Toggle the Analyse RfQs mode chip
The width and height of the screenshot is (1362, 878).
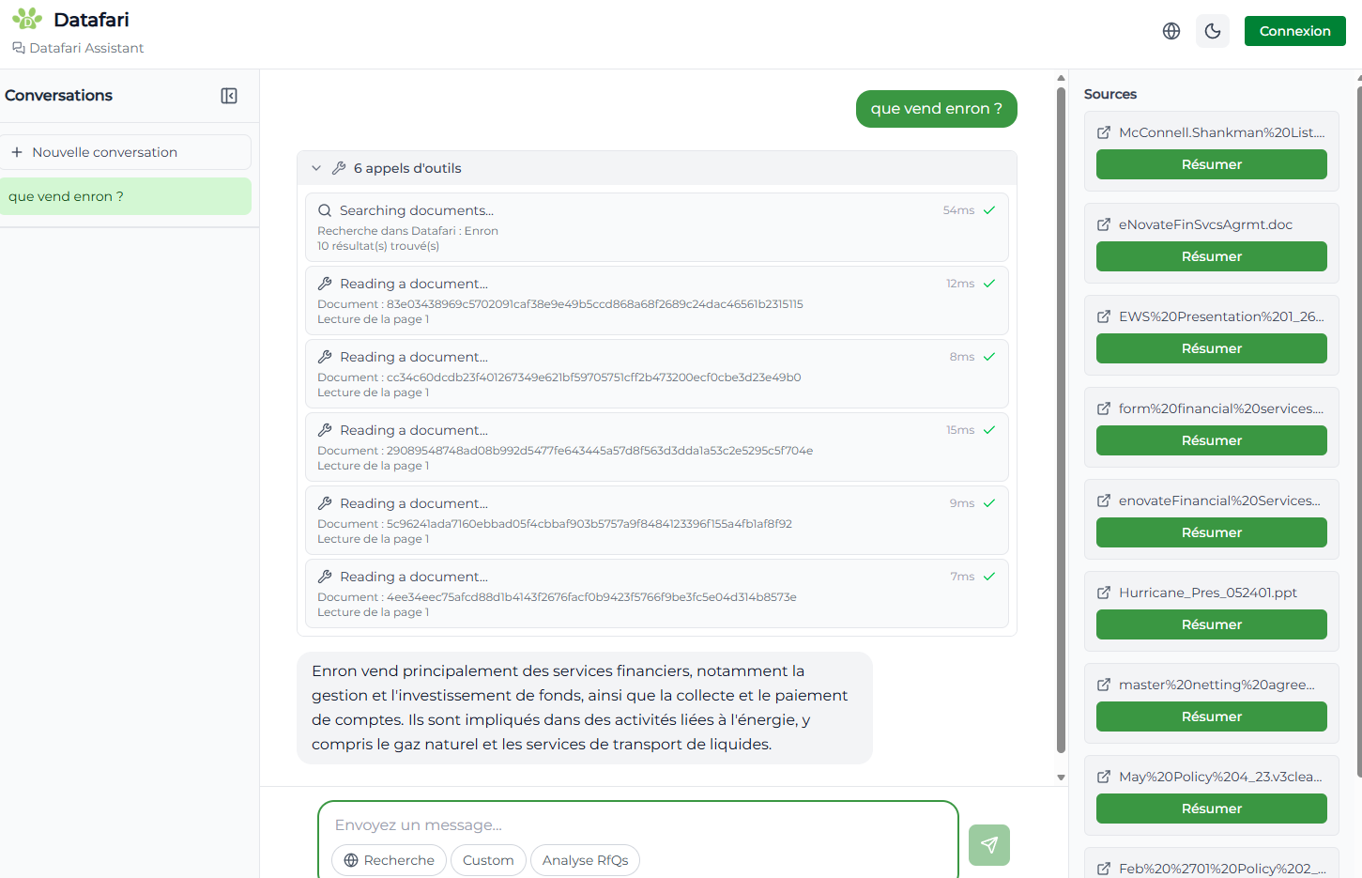click(x=585, y=860)
